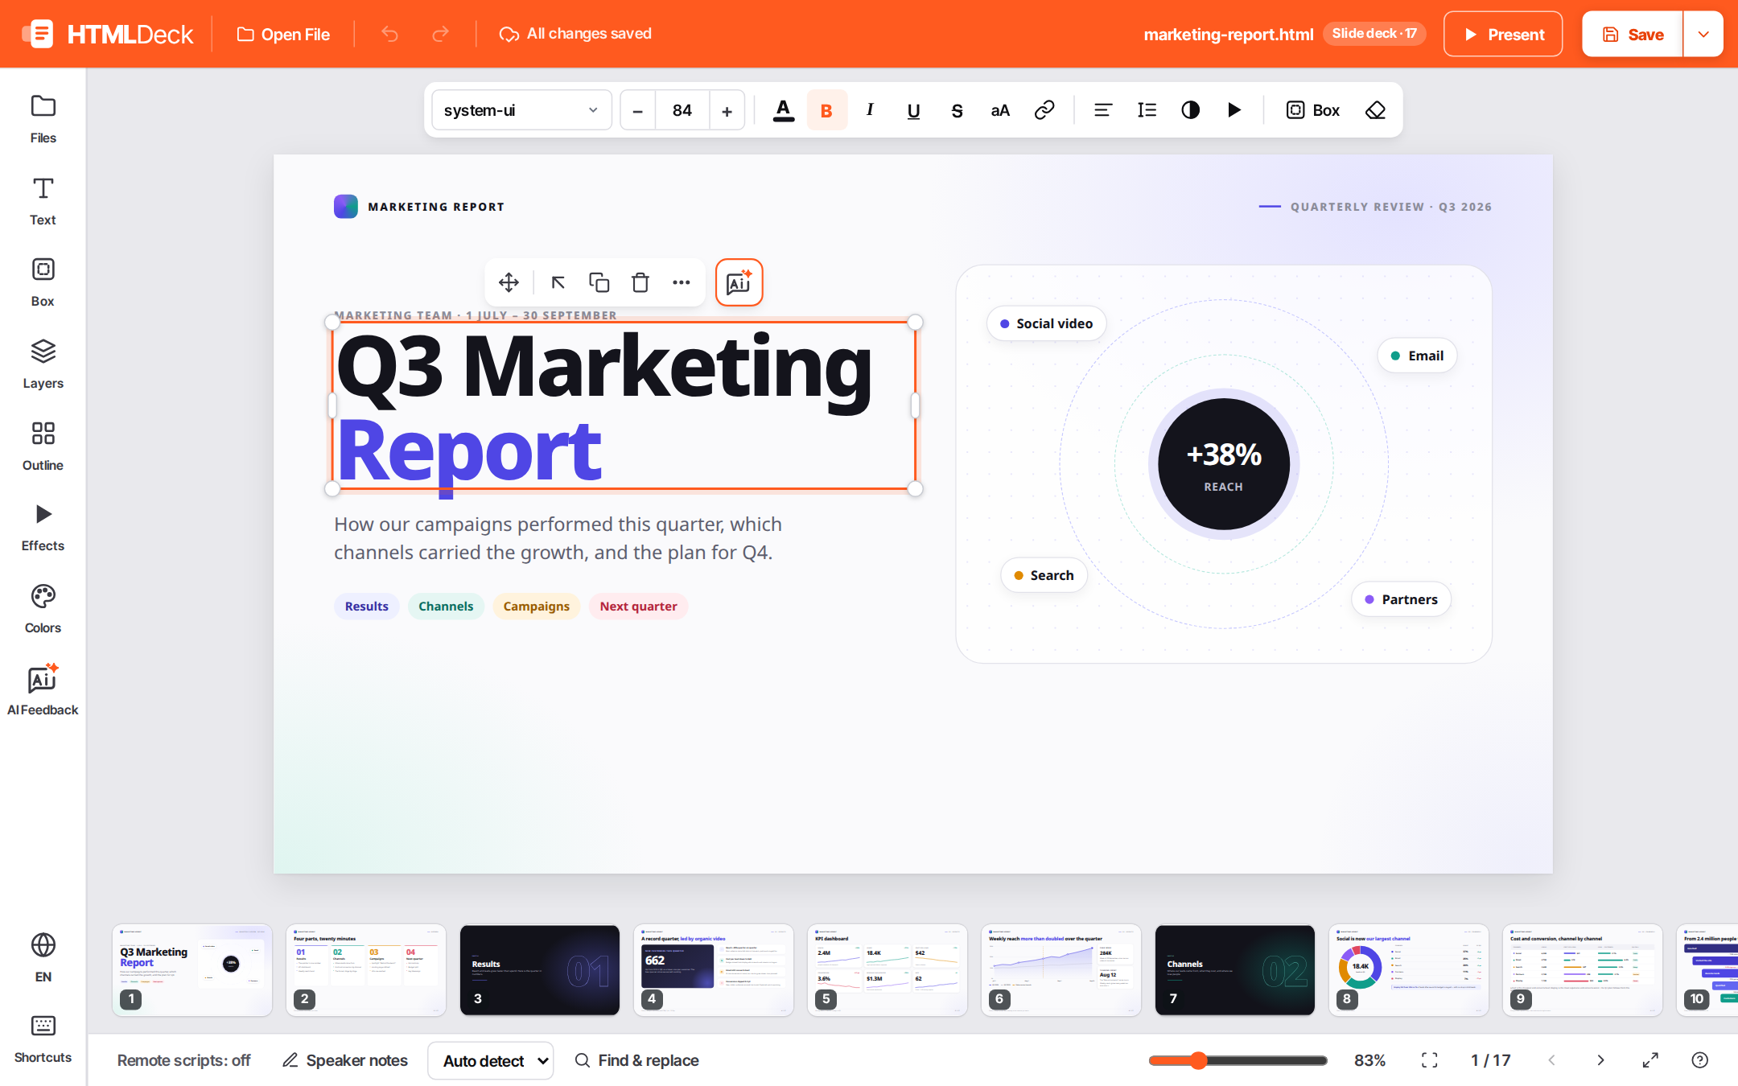This screenshot has height=1086, width=1738.
Task: Open the Files panel
Action: pyautogui.click(x=43, y=119)
